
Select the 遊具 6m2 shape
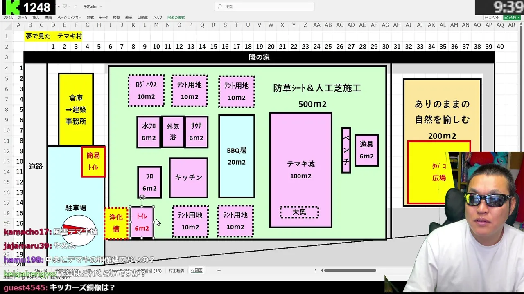coord(366,150)
